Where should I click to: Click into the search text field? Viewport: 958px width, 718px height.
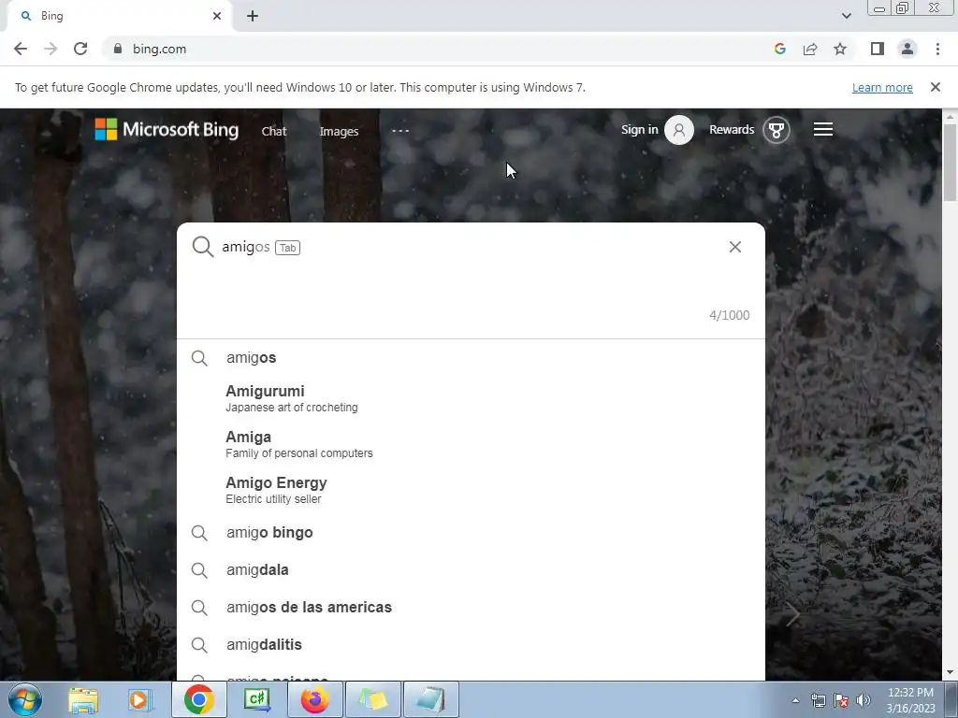point(471,247)
